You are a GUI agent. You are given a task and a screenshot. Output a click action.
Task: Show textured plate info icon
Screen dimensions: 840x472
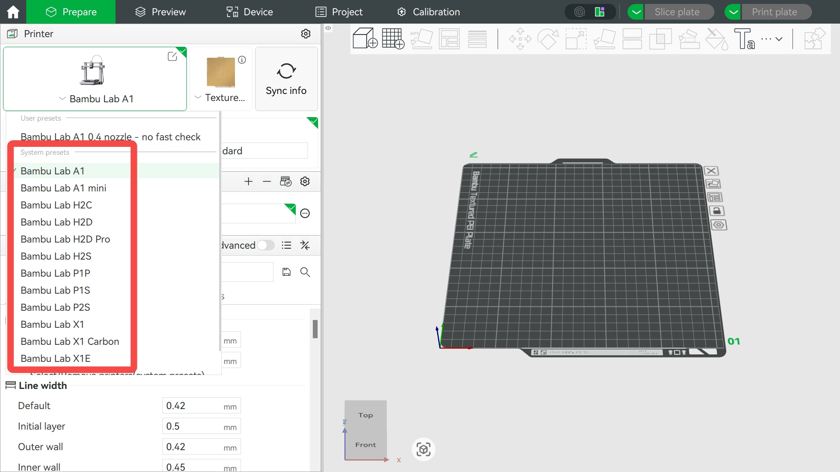click(242, 60)
